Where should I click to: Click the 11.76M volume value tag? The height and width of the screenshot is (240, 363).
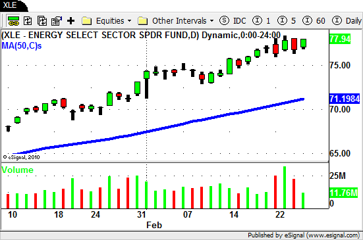click(343, 193)
